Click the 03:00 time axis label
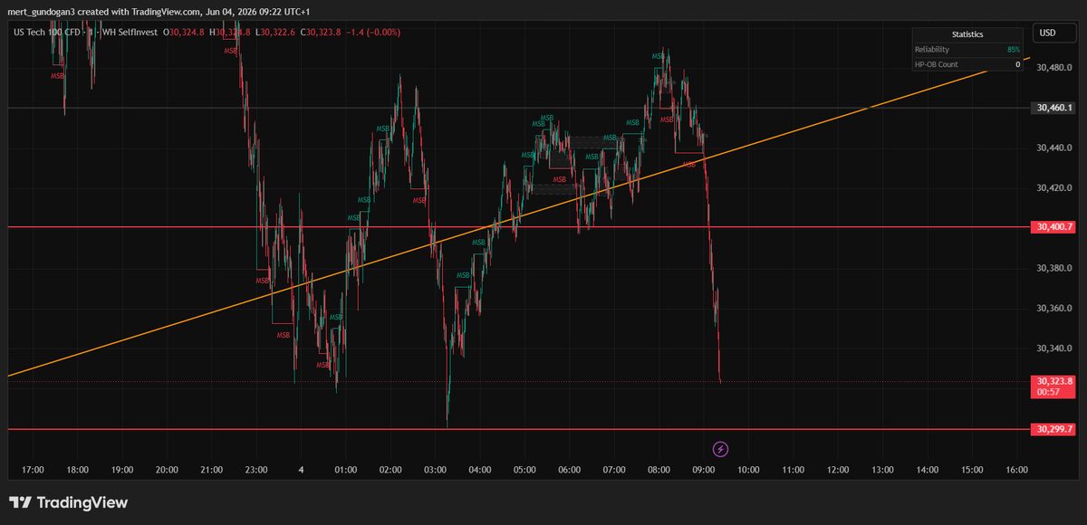Viewport: 1087px width, 525px height. [435, 470]
